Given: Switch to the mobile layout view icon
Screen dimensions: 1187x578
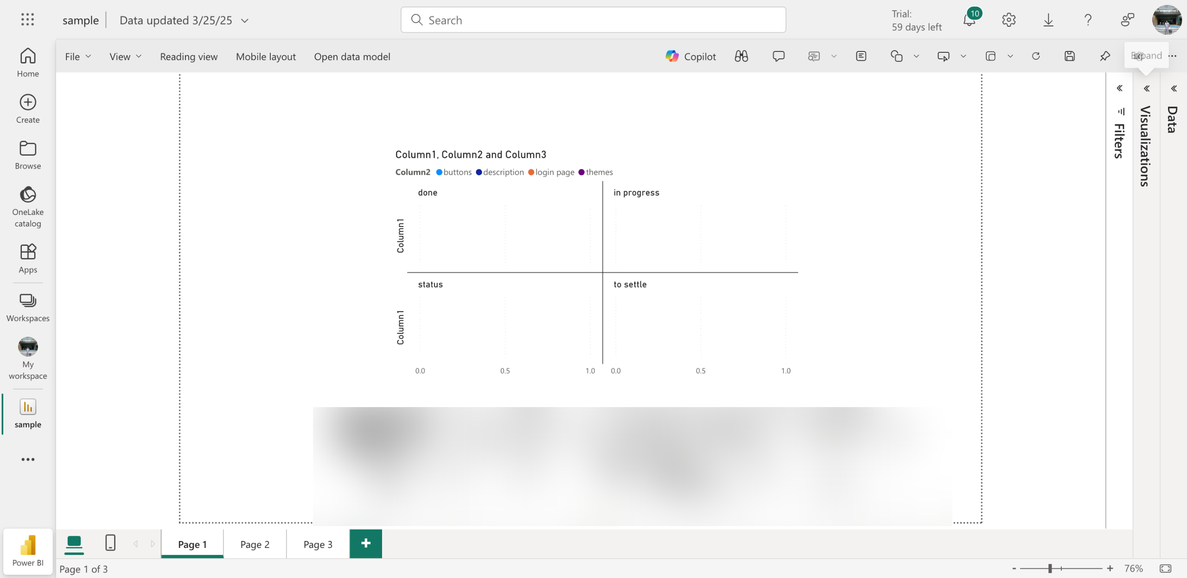Looking at the screenshot, I should pyautogui.click(x=110, y=543).
